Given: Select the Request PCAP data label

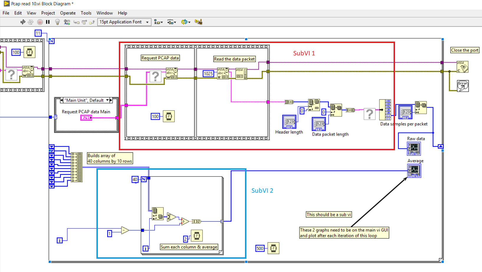Looking at the screenshot, I should [160, 58].
